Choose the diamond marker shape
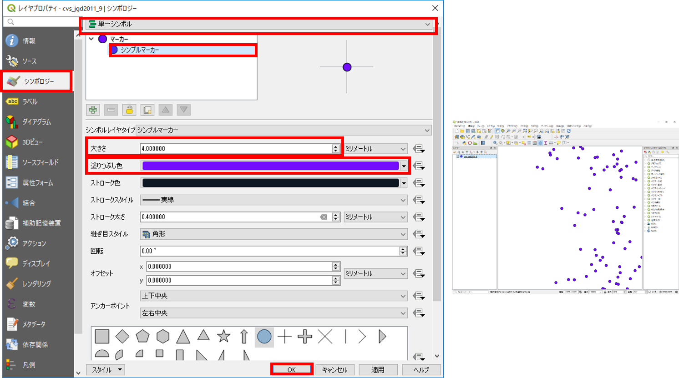This screenshot has height=378, width=679. tap(122, 337)
